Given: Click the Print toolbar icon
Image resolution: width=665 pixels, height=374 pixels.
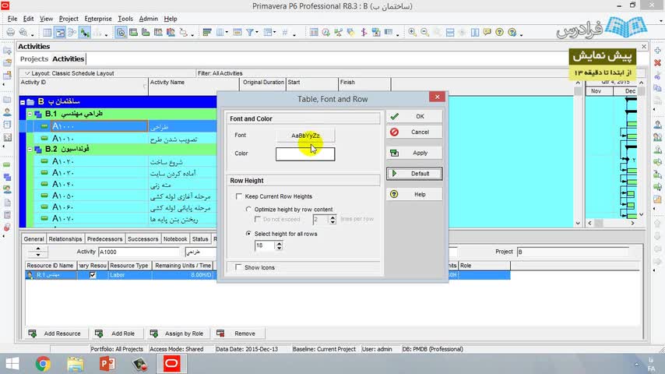Looking at the screenshot, I should pyautogui.click(x=11, y=32).
